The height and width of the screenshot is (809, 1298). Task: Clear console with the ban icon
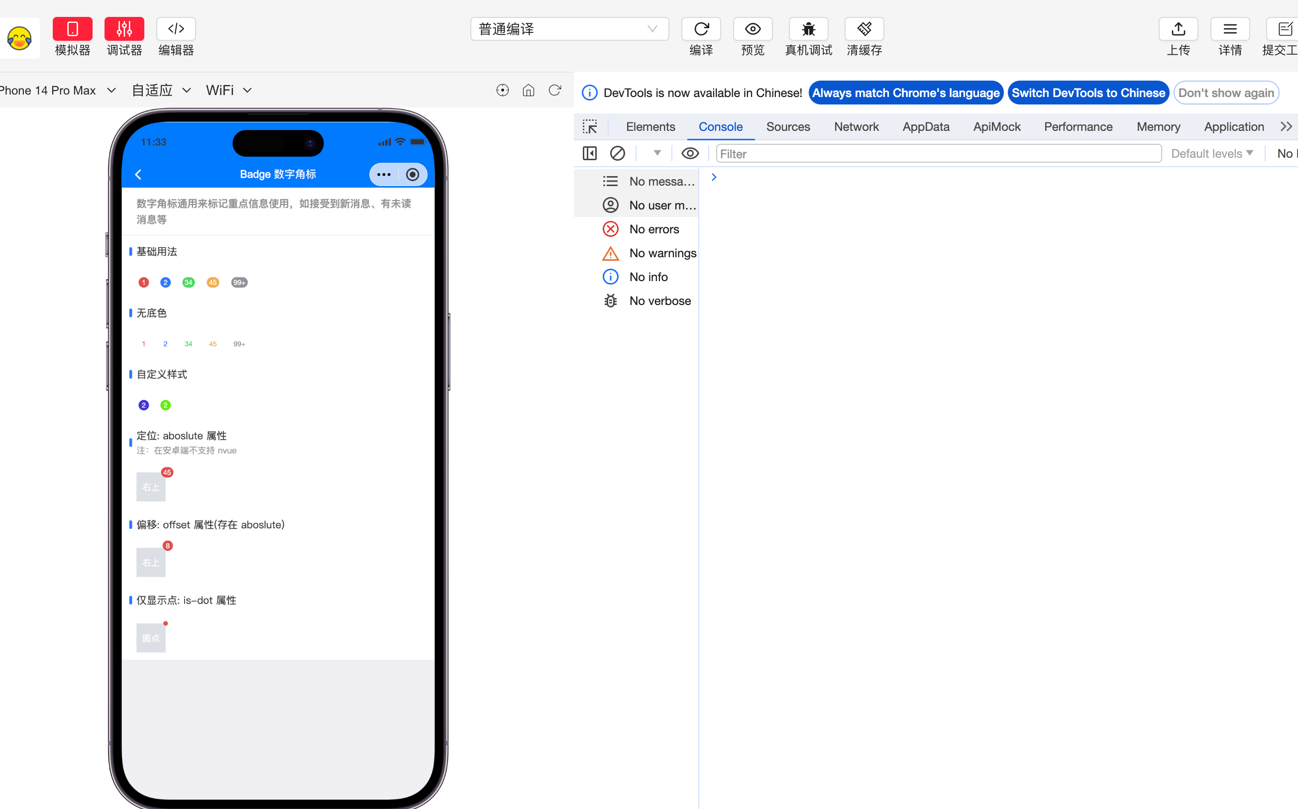617,154
